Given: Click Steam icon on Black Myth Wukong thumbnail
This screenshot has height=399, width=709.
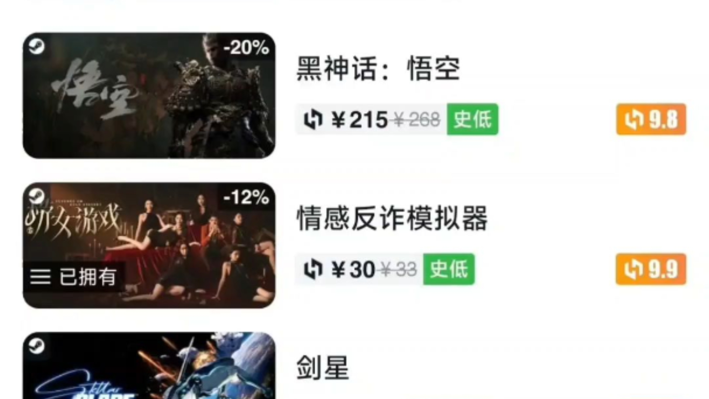Looking at the screenshot, I should (x=37, y=47).
